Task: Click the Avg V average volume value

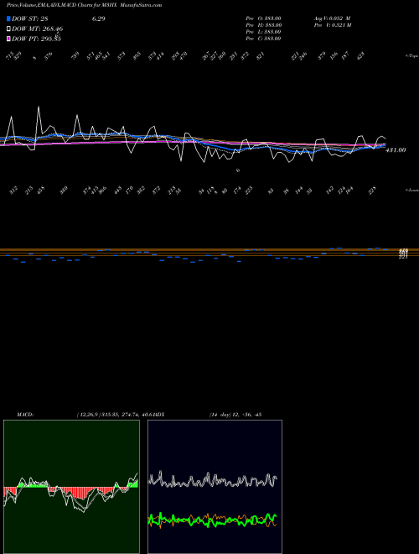Action: click(332, 18)
